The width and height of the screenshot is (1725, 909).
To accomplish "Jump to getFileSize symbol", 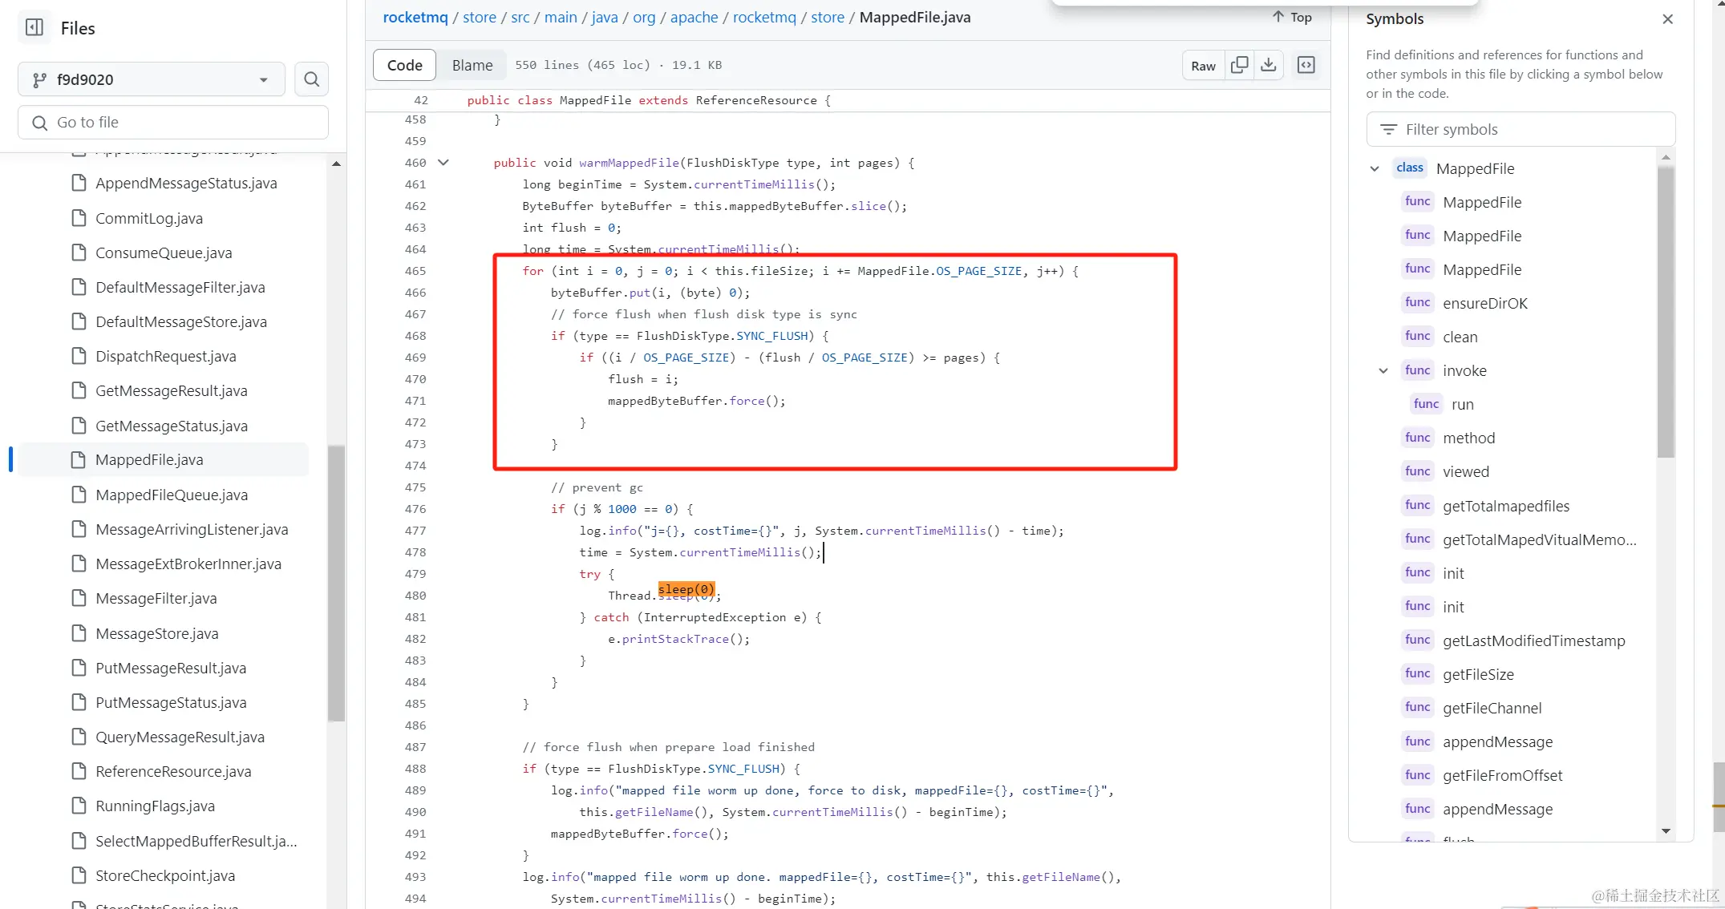I will click(1478, 674).
